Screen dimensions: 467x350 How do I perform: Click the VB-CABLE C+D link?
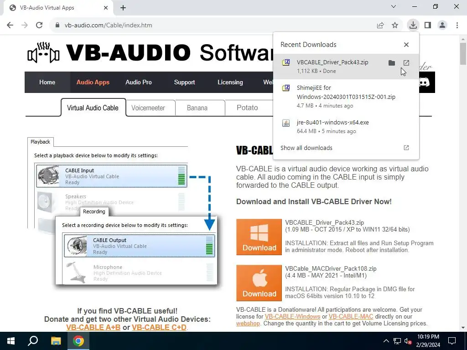click(159, 327)
